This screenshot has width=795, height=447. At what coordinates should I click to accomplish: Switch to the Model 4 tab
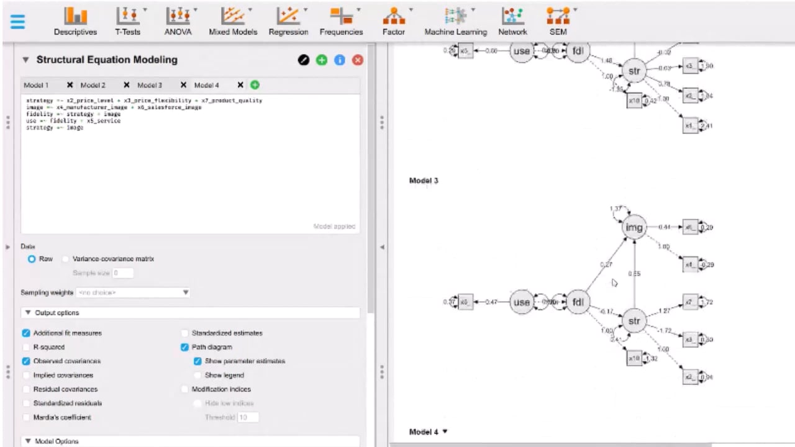(x=206, y=85)
